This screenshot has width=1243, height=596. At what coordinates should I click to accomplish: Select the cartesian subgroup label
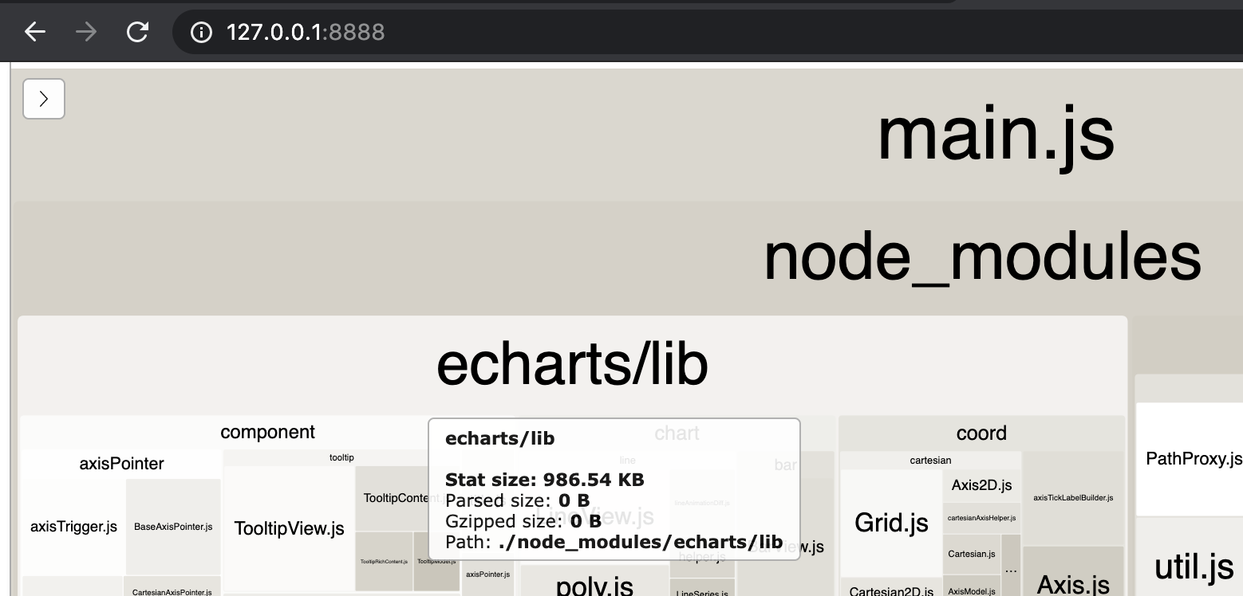(x=930, y=460)
